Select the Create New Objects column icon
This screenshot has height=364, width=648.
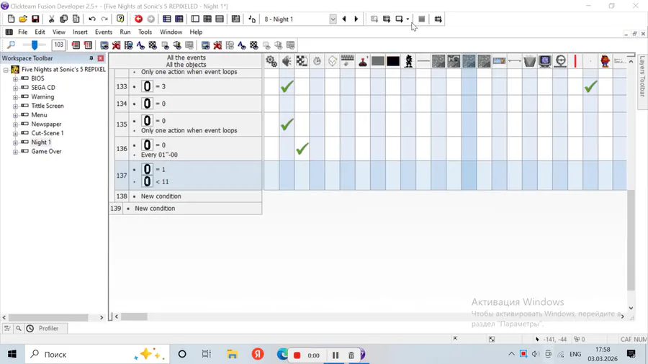tap(332, 61)
